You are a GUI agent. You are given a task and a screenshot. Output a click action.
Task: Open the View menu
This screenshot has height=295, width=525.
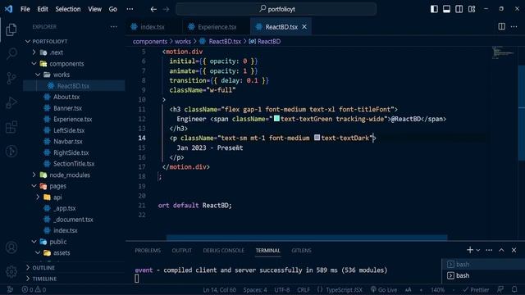coord(95,9)
